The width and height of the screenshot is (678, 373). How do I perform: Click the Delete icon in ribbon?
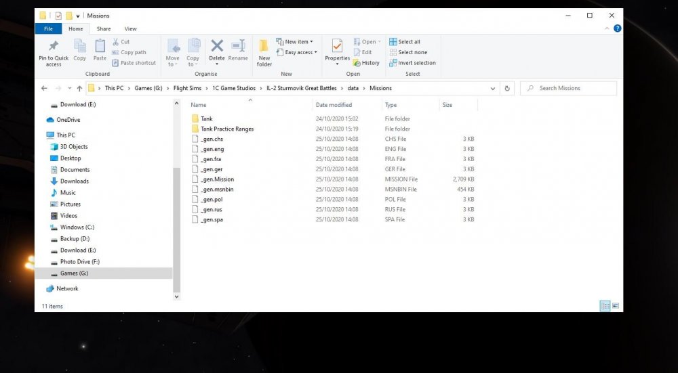pos(217,47)
